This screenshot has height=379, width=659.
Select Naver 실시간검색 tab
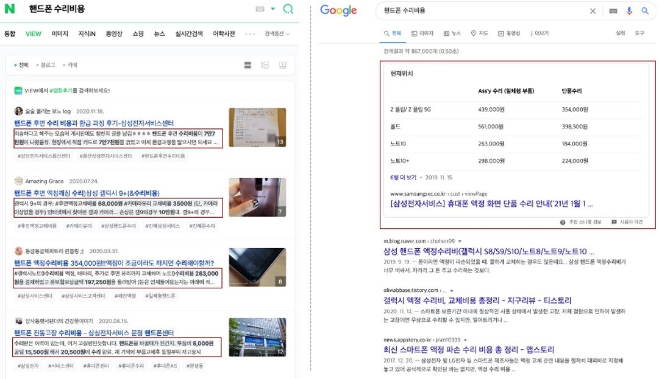click(189, 33)
